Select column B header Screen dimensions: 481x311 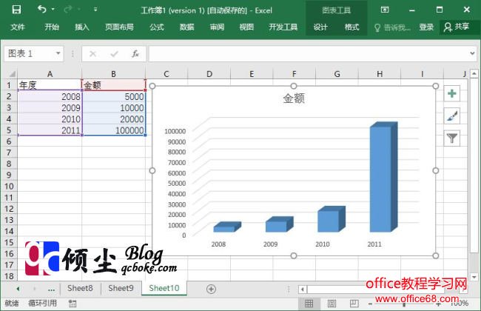pyautogui.click(x=113, y=74)
